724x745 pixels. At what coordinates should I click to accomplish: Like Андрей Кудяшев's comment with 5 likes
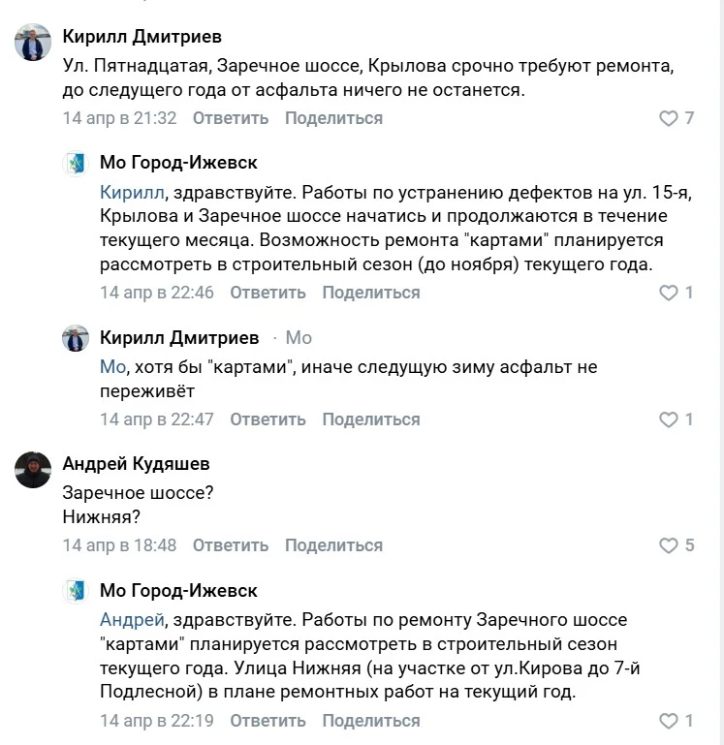668,545
